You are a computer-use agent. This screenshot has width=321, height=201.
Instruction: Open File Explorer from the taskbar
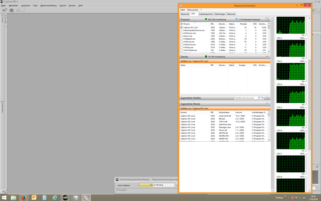[x=13, y=198]
